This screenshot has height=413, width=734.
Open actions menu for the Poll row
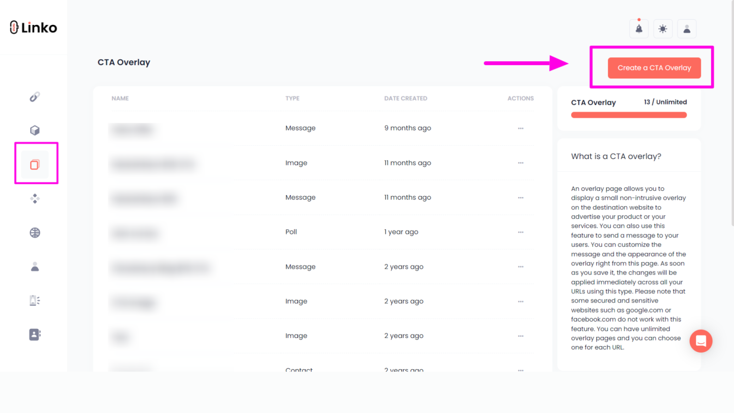click(520, 232)
